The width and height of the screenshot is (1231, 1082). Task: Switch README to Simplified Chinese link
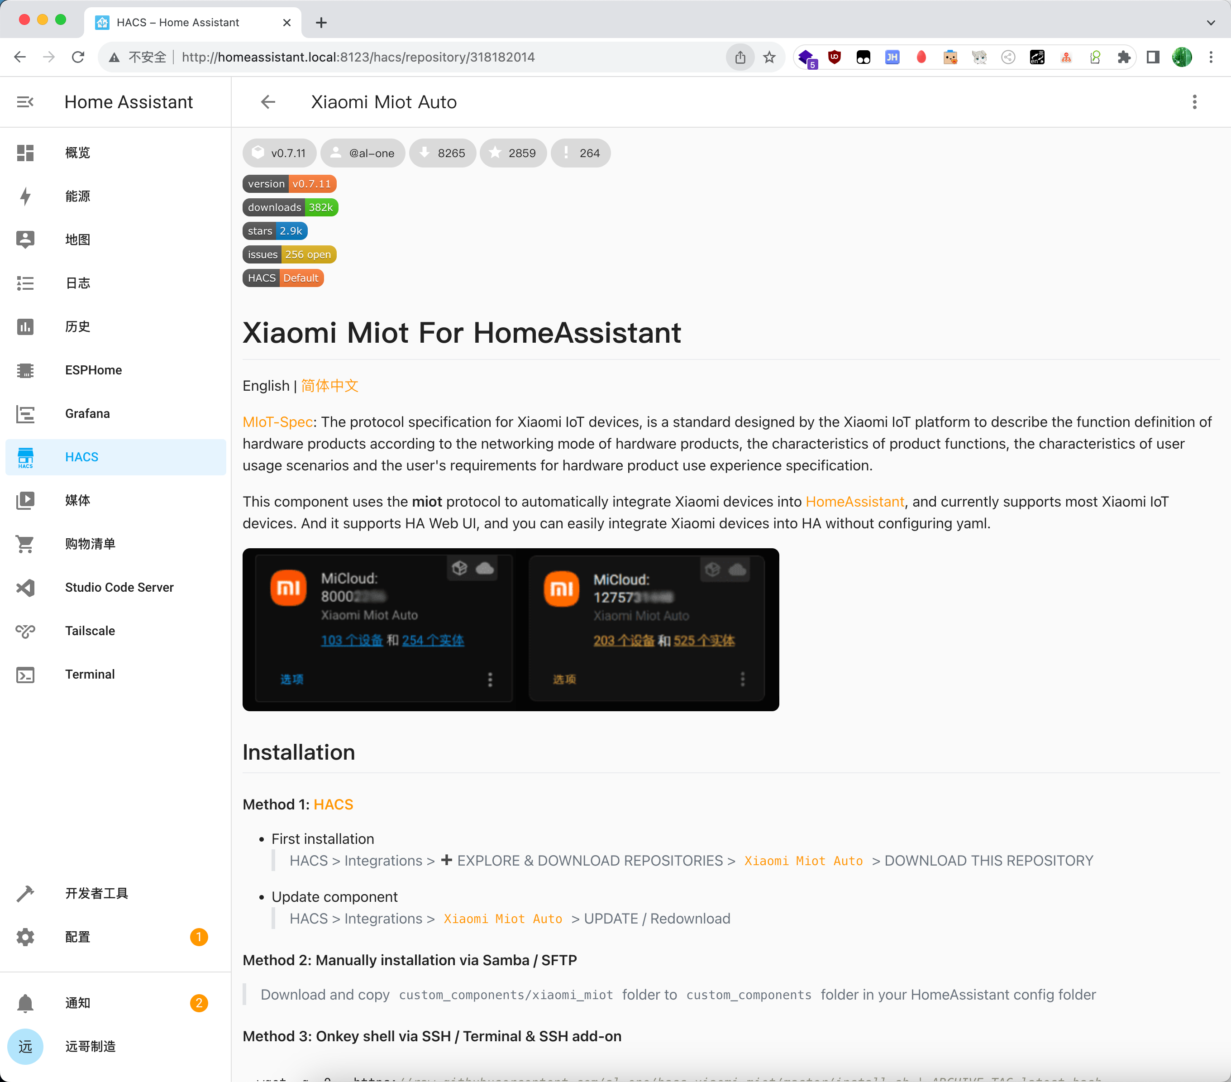329,386
